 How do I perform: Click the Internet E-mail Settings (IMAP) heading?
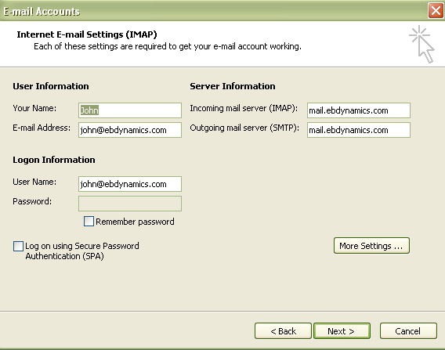(x=87, y=34)
